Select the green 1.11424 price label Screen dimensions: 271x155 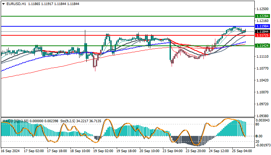click(x=263, y=46)
